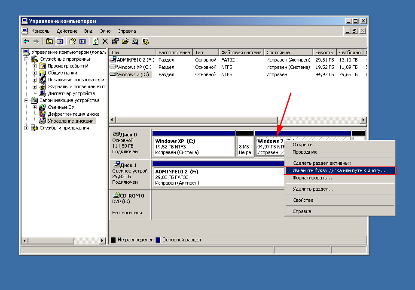Sort volumes by the Том column header

pyautogui.click(x=132, y=52)
